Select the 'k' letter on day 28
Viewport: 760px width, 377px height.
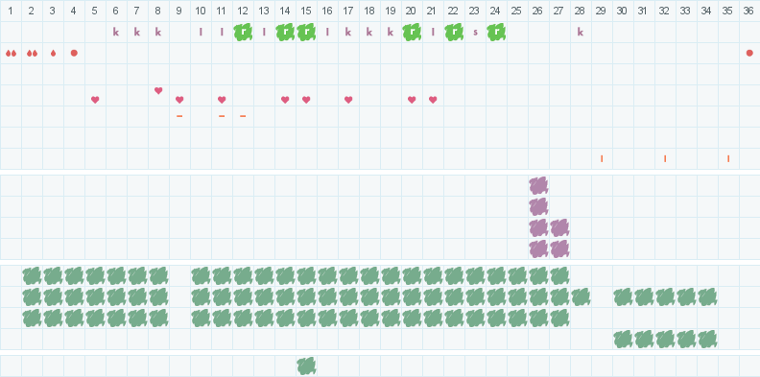click(581, 32)
